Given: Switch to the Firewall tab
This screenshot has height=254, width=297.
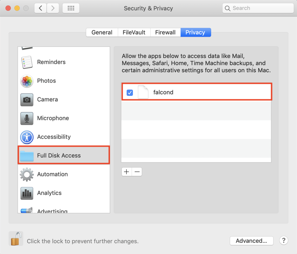Looking at the screenshot, I should tap(165, 33).
